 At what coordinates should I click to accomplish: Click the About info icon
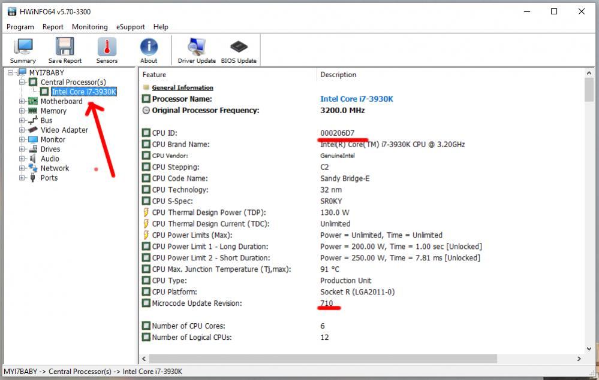pyautogui.click(x=149, y=50)
